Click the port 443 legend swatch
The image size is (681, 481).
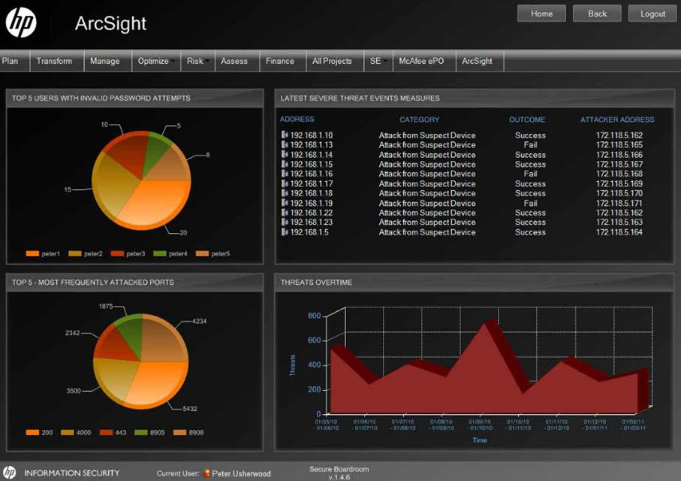(106, 432)
